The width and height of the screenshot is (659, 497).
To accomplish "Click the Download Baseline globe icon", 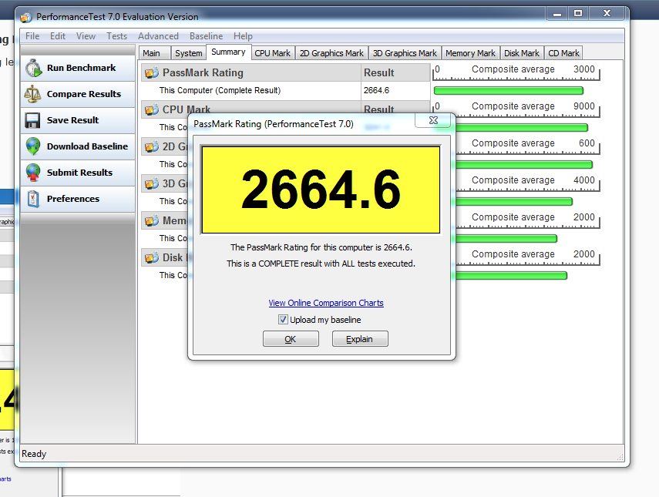I will point(33,146).
